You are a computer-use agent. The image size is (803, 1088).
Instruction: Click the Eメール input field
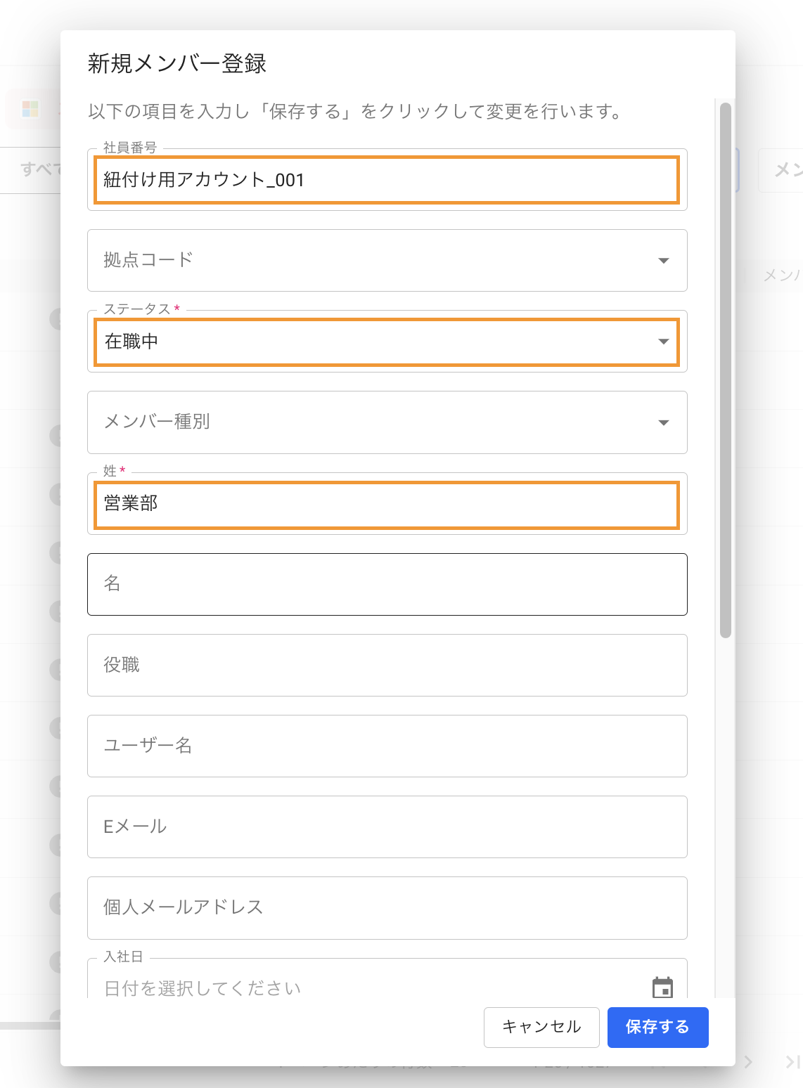(x=387, y=827)
